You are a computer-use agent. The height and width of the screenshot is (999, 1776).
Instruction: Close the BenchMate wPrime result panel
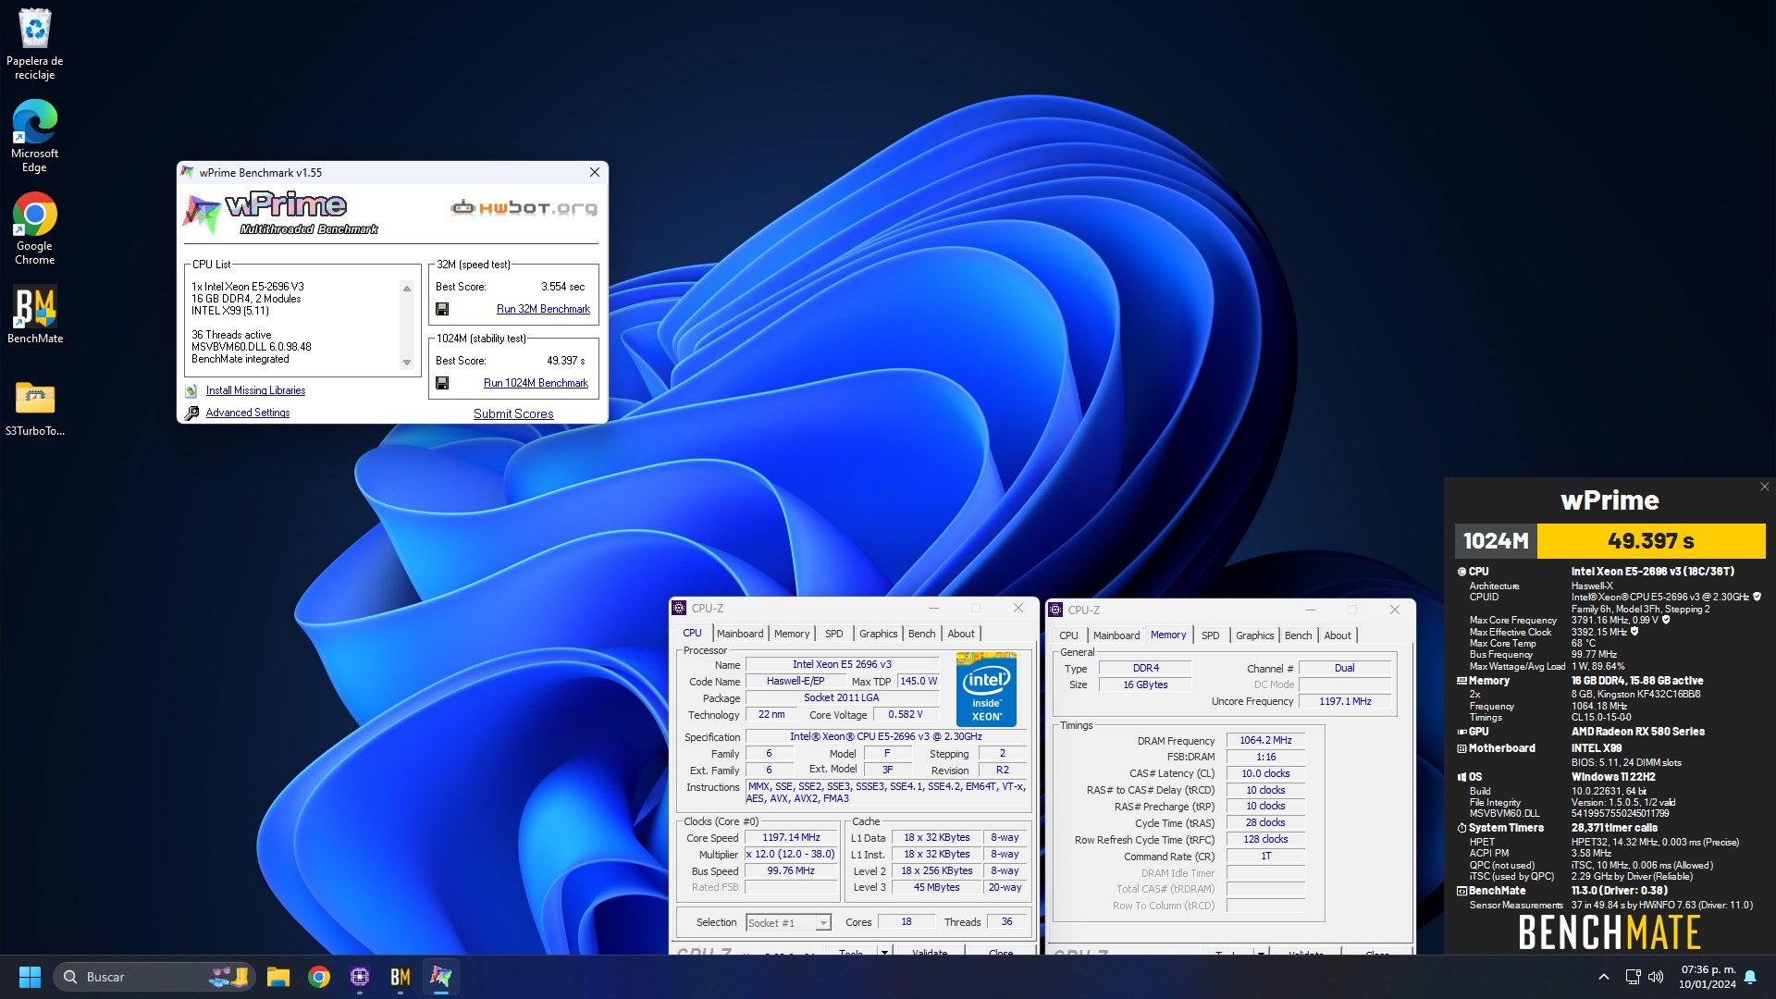(1764, 487)
